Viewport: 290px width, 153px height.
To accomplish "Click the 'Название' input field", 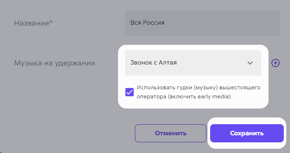I will (202, 23).
